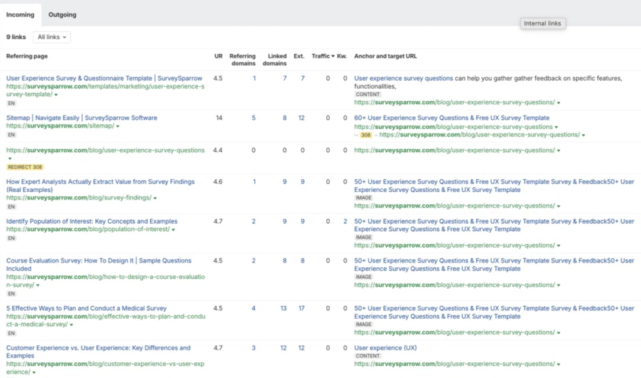Expand dropdown arrow next to survey-findings URL

click(155, 199)
